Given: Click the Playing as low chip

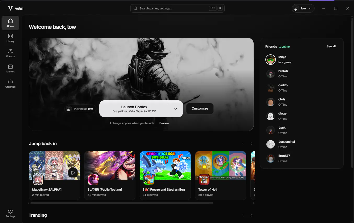Looking at the screenshot, I should click(x=80, y=109).
